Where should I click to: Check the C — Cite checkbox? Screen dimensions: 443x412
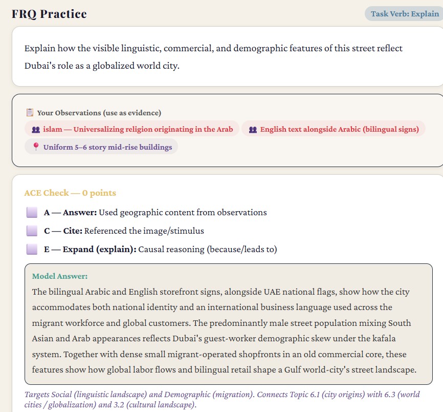pyautogui.click(x=32, y=231)
